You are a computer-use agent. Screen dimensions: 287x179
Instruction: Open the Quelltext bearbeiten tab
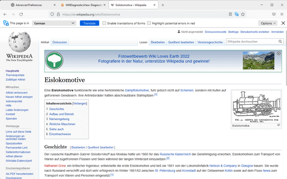181,42
